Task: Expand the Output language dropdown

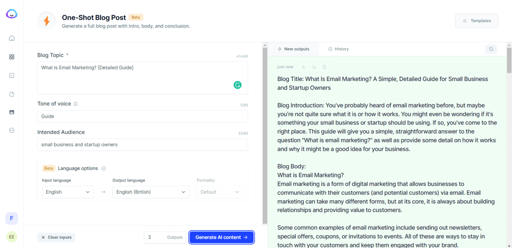Action: pyautogui.click(x=151, y=192)
